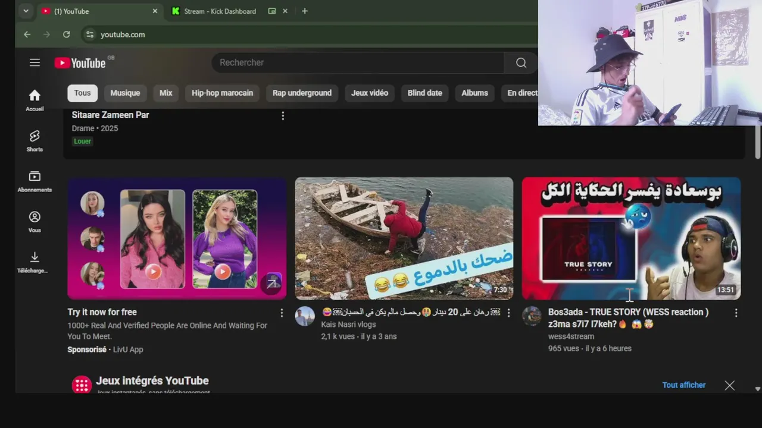The width and height of the screenshot is (762, 428).
Task: Open options menu for Bos3ada TRUE STORY video
Action: click(x=736, y=313)
